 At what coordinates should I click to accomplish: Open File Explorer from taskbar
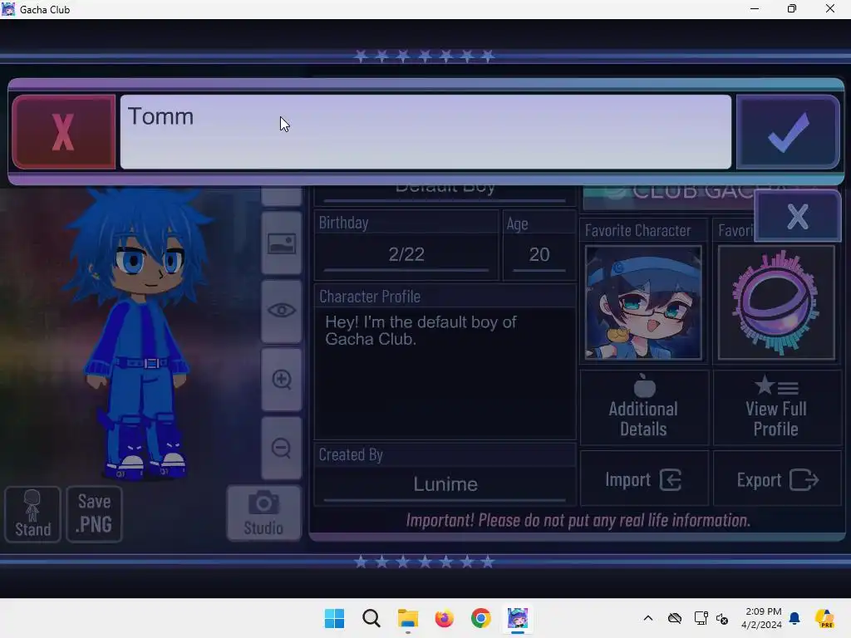407,618
